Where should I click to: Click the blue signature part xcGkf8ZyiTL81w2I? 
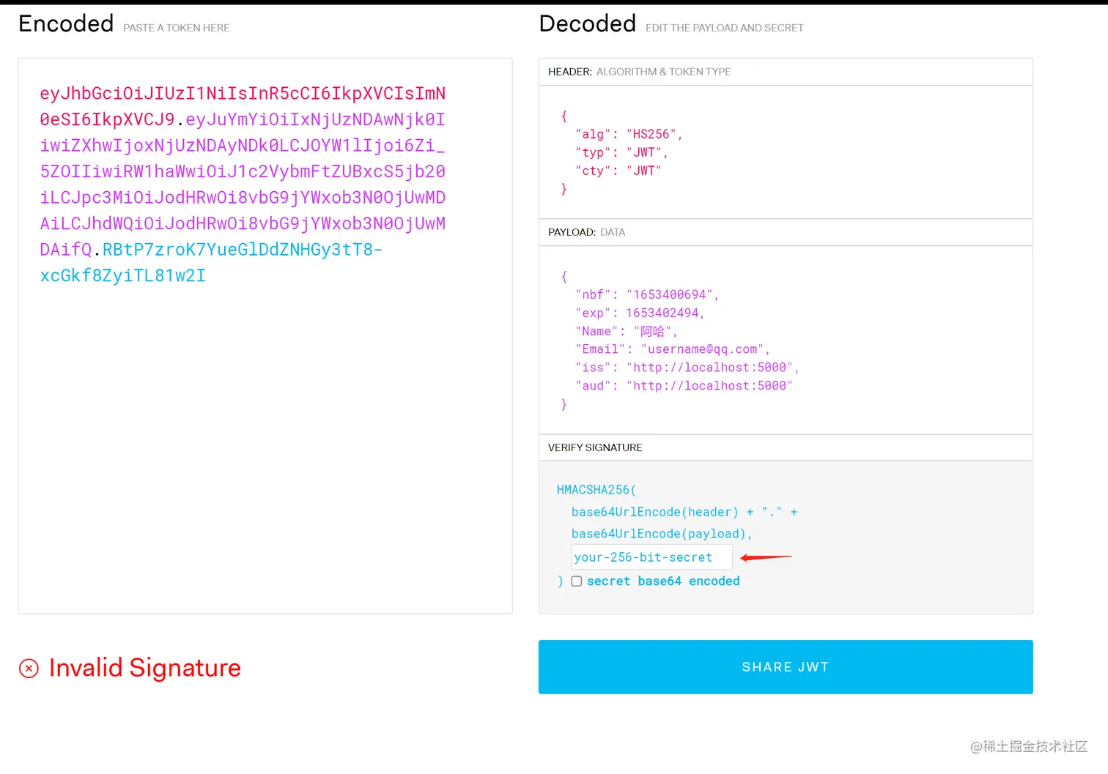pos(123,276)
